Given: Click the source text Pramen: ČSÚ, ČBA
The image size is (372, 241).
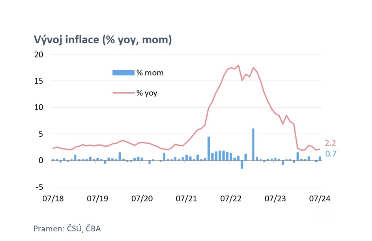Looking at the screenshot, I should [67, 229].
